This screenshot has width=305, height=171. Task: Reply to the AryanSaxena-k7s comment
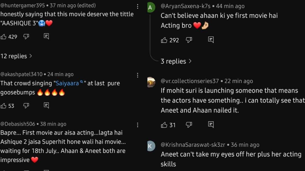[211, 40]
